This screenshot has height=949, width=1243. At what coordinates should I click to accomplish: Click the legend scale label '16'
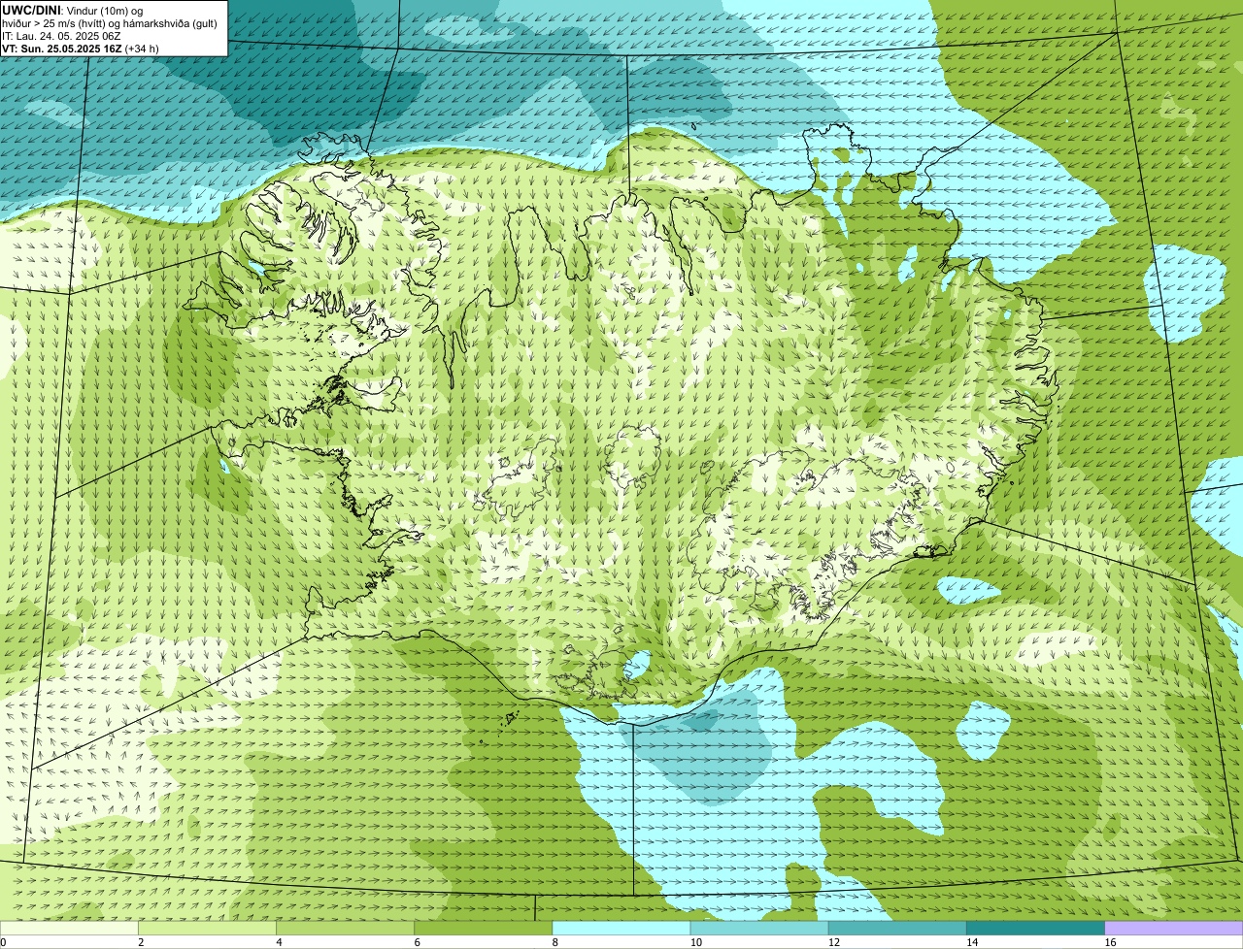point(1110,942)
